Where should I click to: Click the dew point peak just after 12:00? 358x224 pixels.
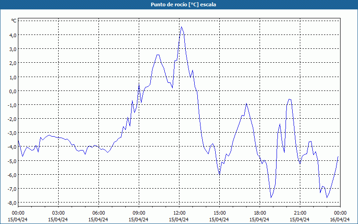click(182, 27)
